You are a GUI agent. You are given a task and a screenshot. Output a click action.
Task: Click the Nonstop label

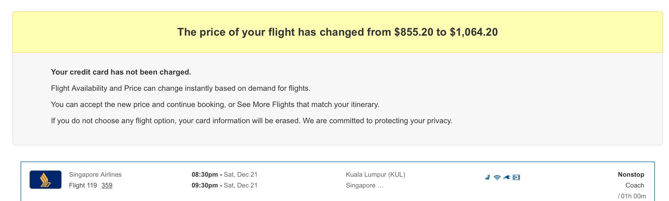pyautogui.click(x=631, y=175)
